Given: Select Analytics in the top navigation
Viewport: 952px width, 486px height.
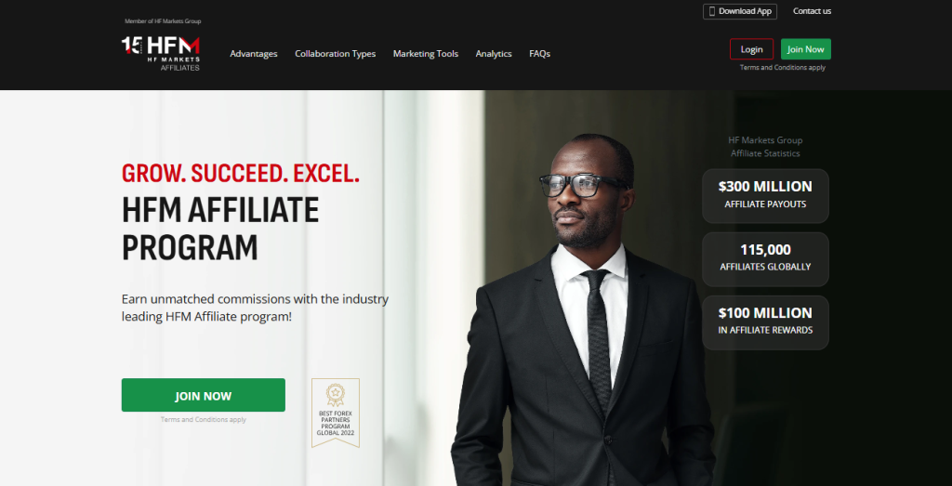Looking at the screenshot, I should [x=494, y=53].
